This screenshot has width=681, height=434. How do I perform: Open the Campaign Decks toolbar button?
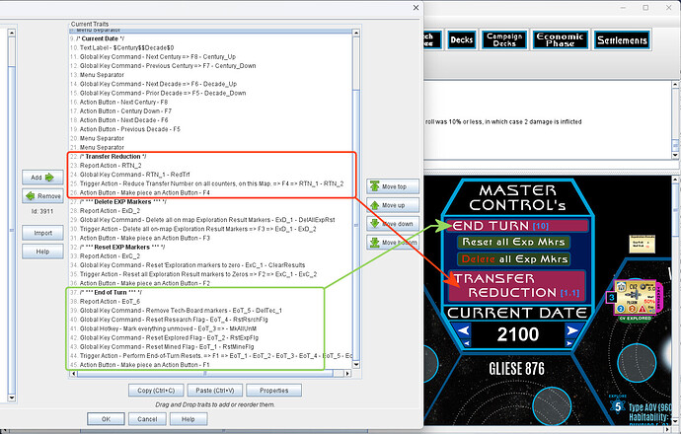(x=503, y=39)
